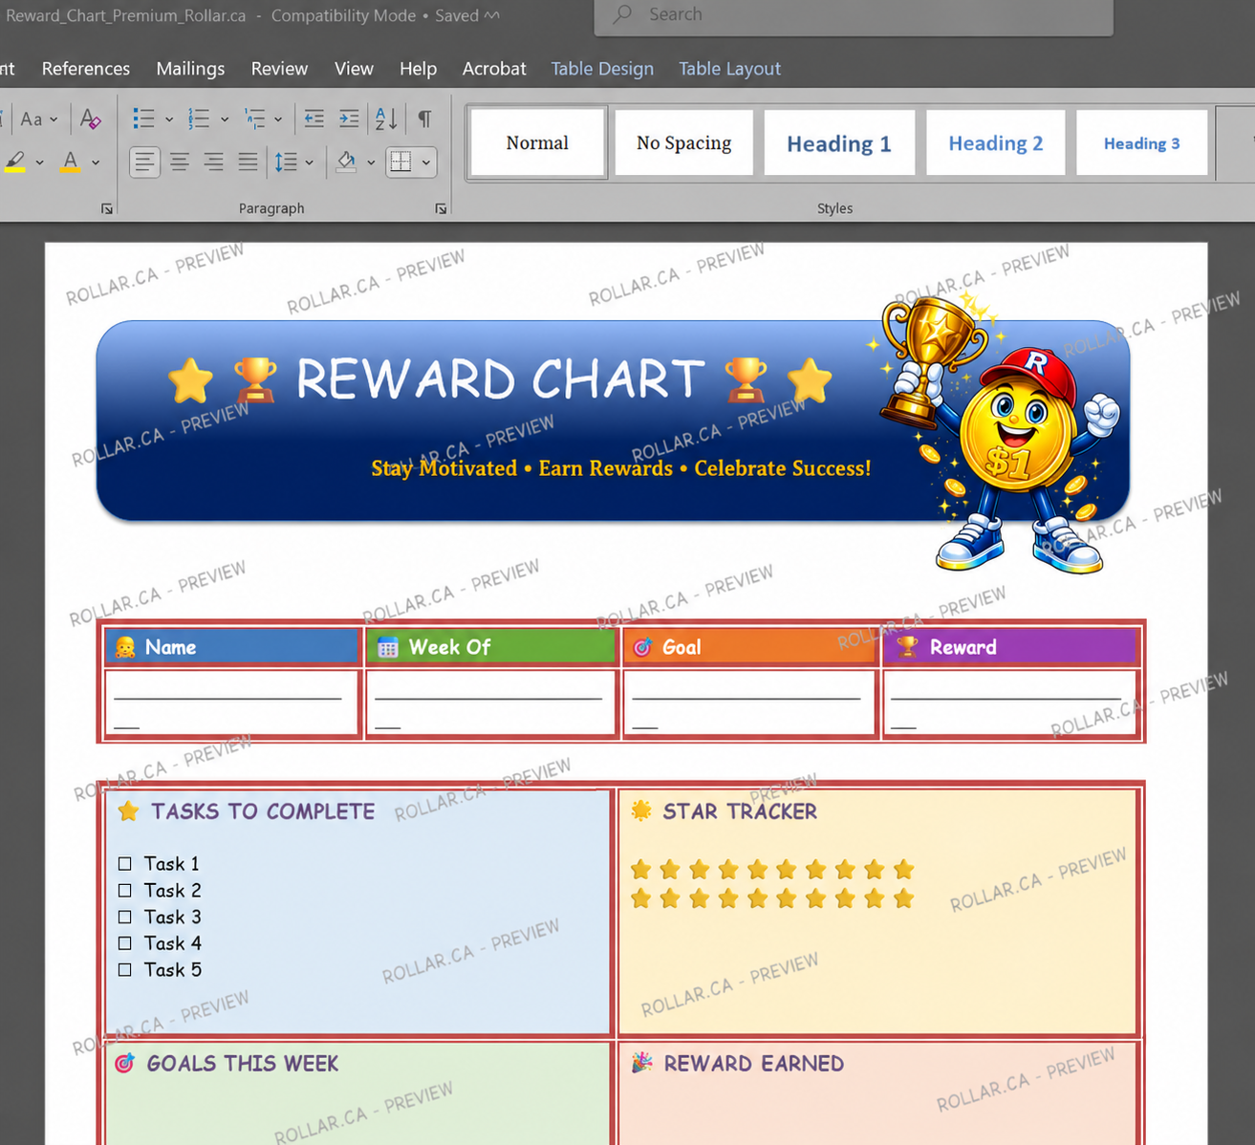The height and width of the screenshot is (1145, 1255).
Task: Open the Saved status dropdown in title
Action: [x=466, y=15]
